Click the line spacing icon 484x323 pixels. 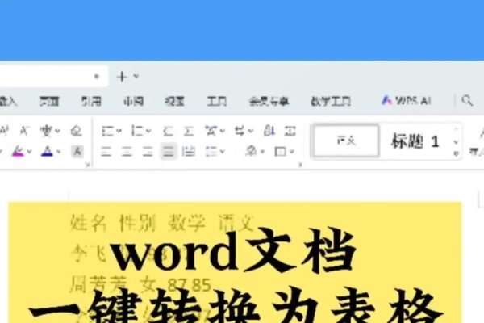pos(211,152)
